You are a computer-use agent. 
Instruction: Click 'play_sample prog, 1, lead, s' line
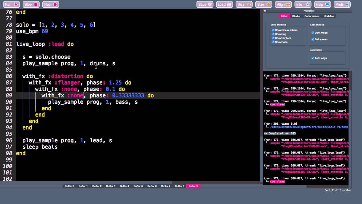point(67,141)
